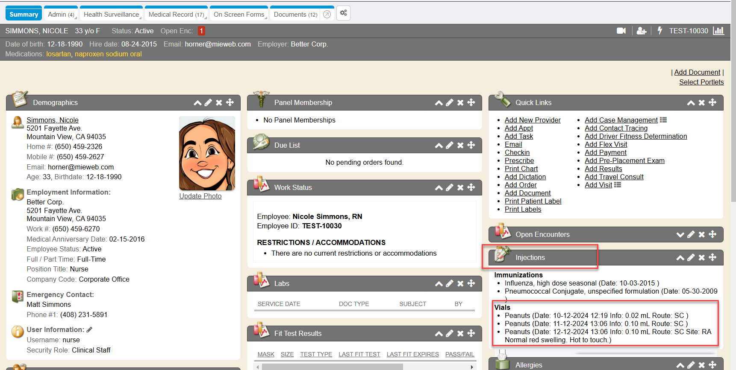Close the Panel Membership portlet

(x=460, y=102)
